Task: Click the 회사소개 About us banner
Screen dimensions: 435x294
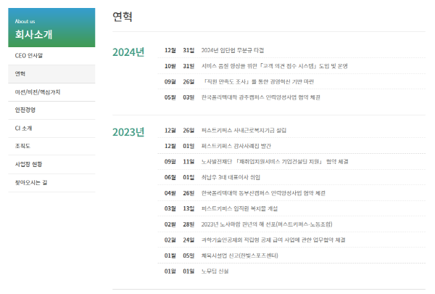Action: point(51,28)
